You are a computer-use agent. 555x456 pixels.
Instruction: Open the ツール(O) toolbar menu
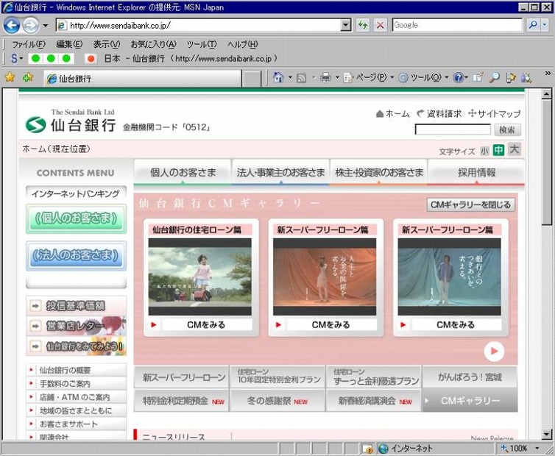(x=423, y=77)
